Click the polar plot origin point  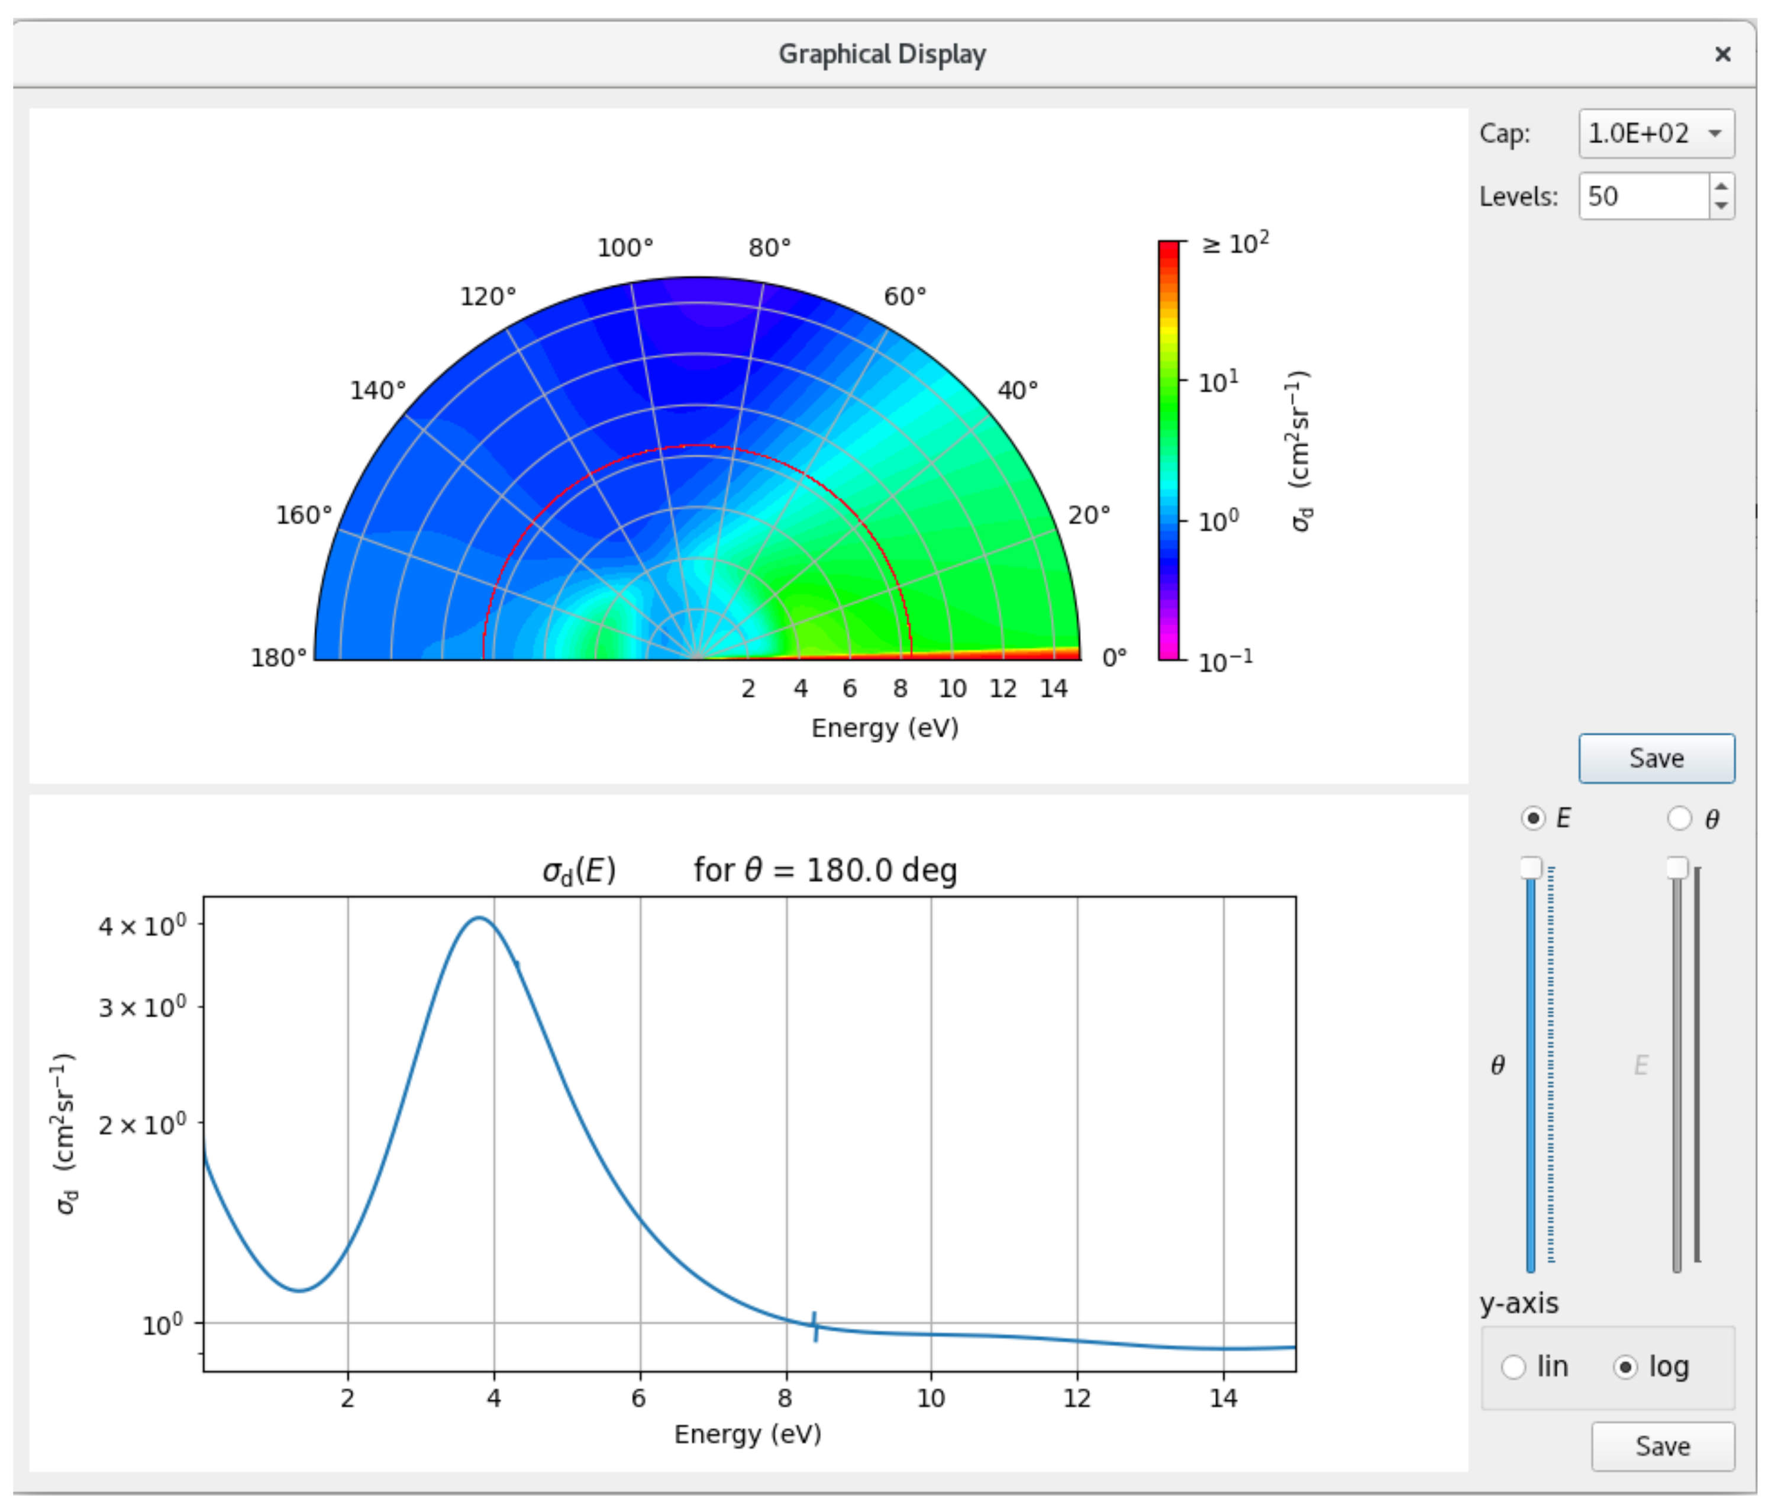pos(698,659)
